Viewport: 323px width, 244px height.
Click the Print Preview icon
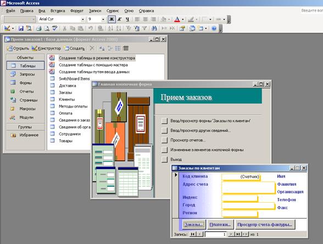[x=47, y=28]
